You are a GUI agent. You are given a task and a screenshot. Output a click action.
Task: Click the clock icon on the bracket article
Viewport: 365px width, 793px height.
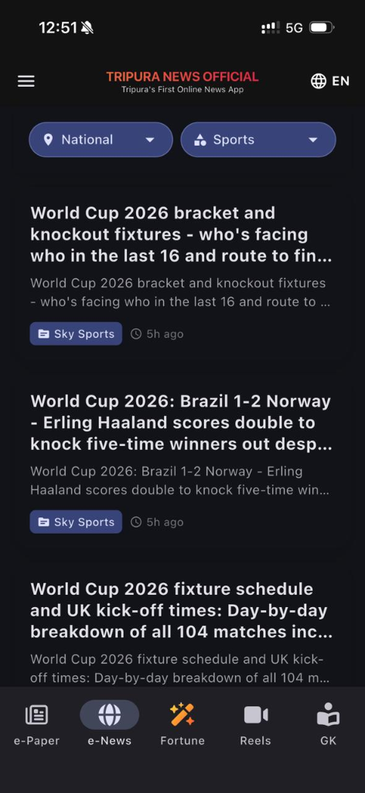click(x=136, y=334)
